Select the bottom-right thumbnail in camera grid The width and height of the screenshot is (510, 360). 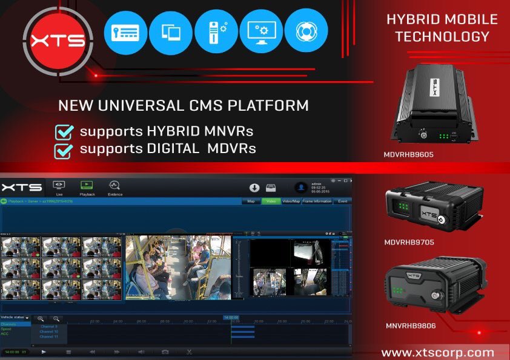coord(102,289)
